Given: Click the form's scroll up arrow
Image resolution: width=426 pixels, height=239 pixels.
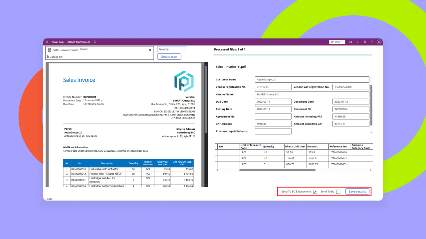Looking at the screenshot, I should 371,78.
